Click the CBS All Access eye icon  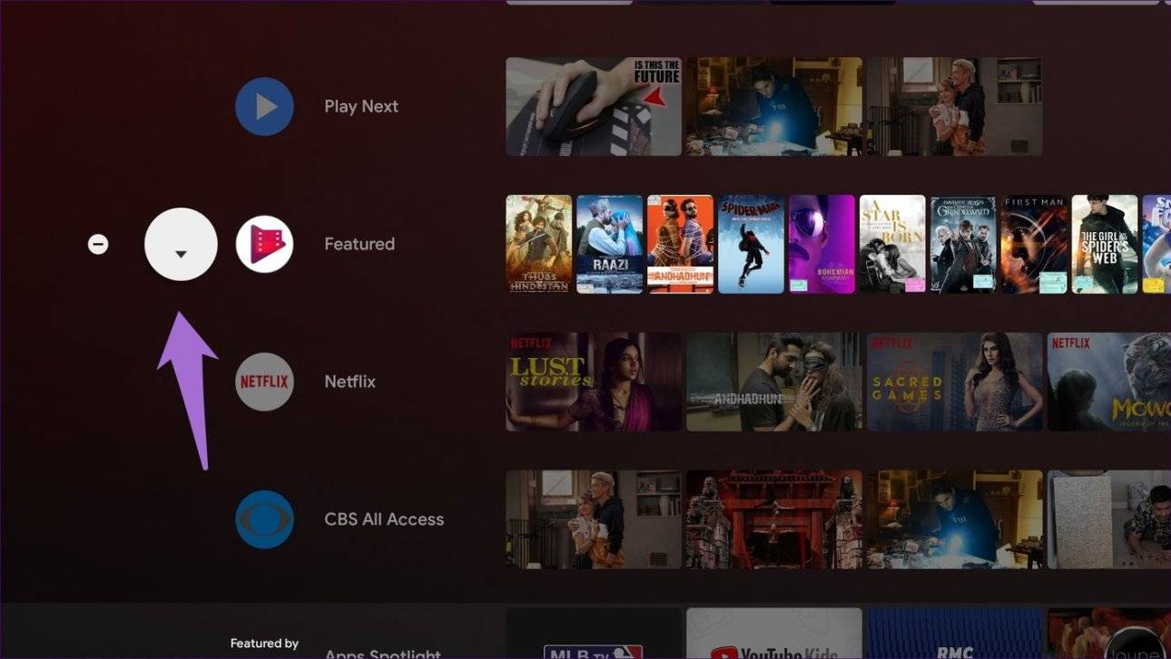click(264, 519)
